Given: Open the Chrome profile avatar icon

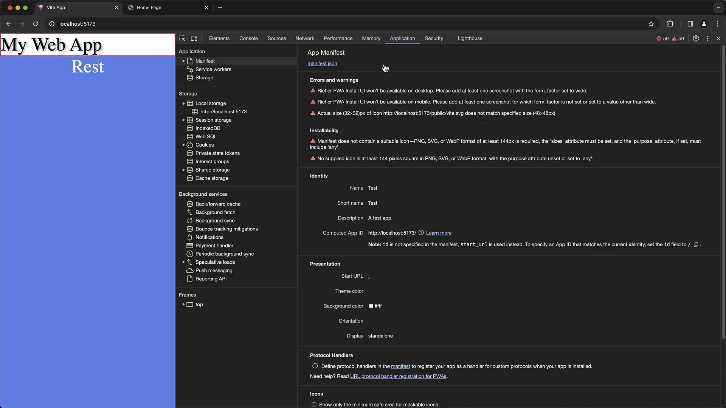Looking at the screenshot, I should tap(704, 24).
